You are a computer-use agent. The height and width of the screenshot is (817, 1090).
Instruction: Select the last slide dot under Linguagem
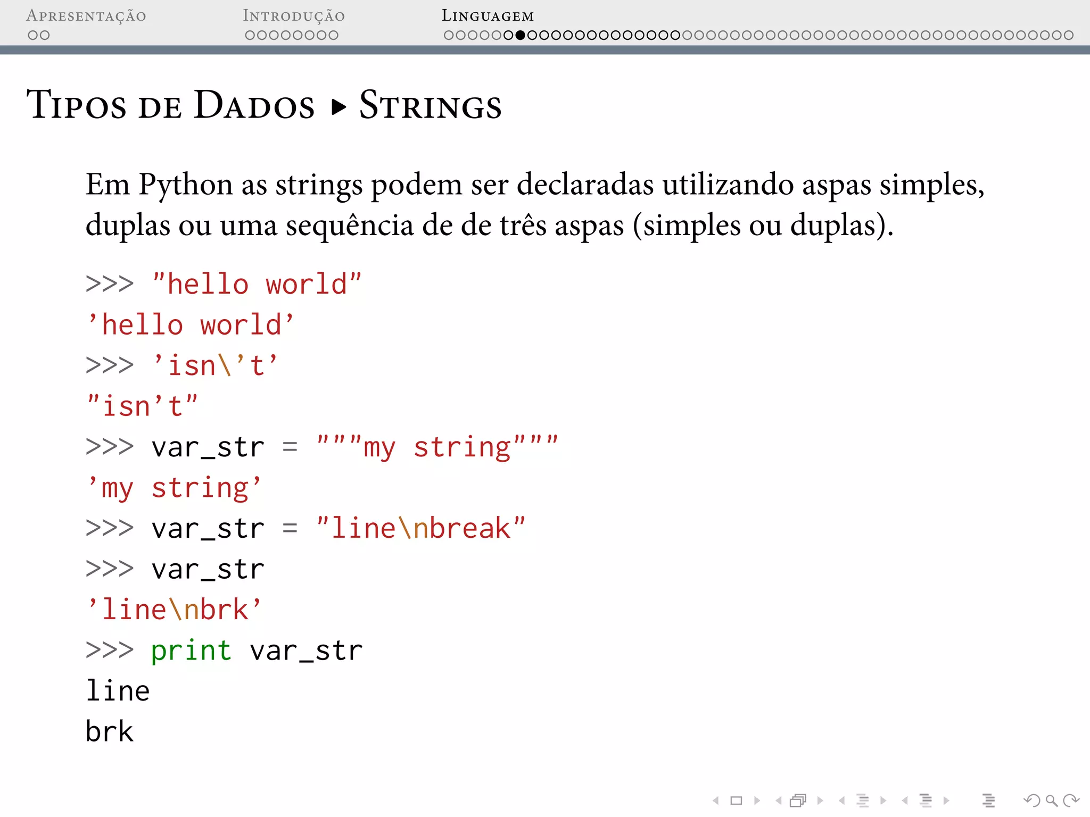[x=1068, y=35]
